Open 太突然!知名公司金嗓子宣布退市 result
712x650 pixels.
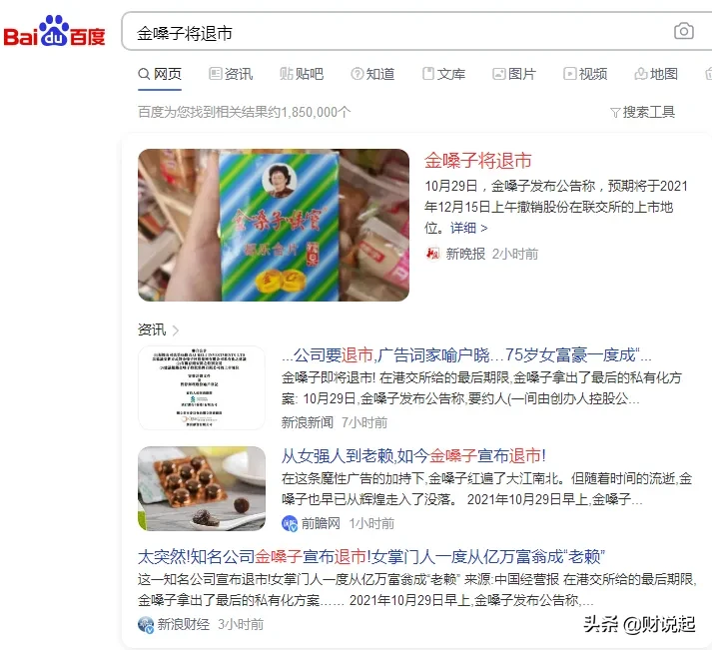[371, 556]
